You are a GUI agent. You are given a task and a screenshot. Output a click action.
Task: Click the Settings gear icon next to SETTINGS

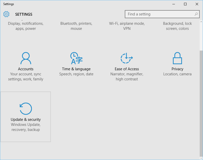pyautogui.click(x=6, y=14)
